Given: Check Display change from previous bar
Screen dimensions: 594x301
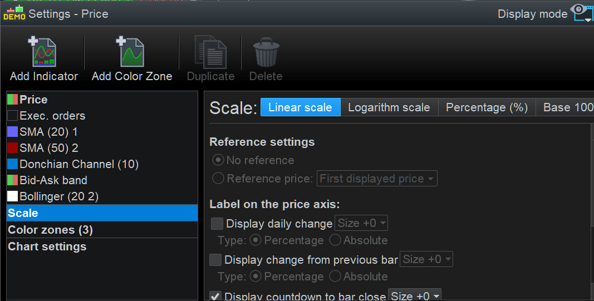Looking at the screenshot, I should 215,260.
